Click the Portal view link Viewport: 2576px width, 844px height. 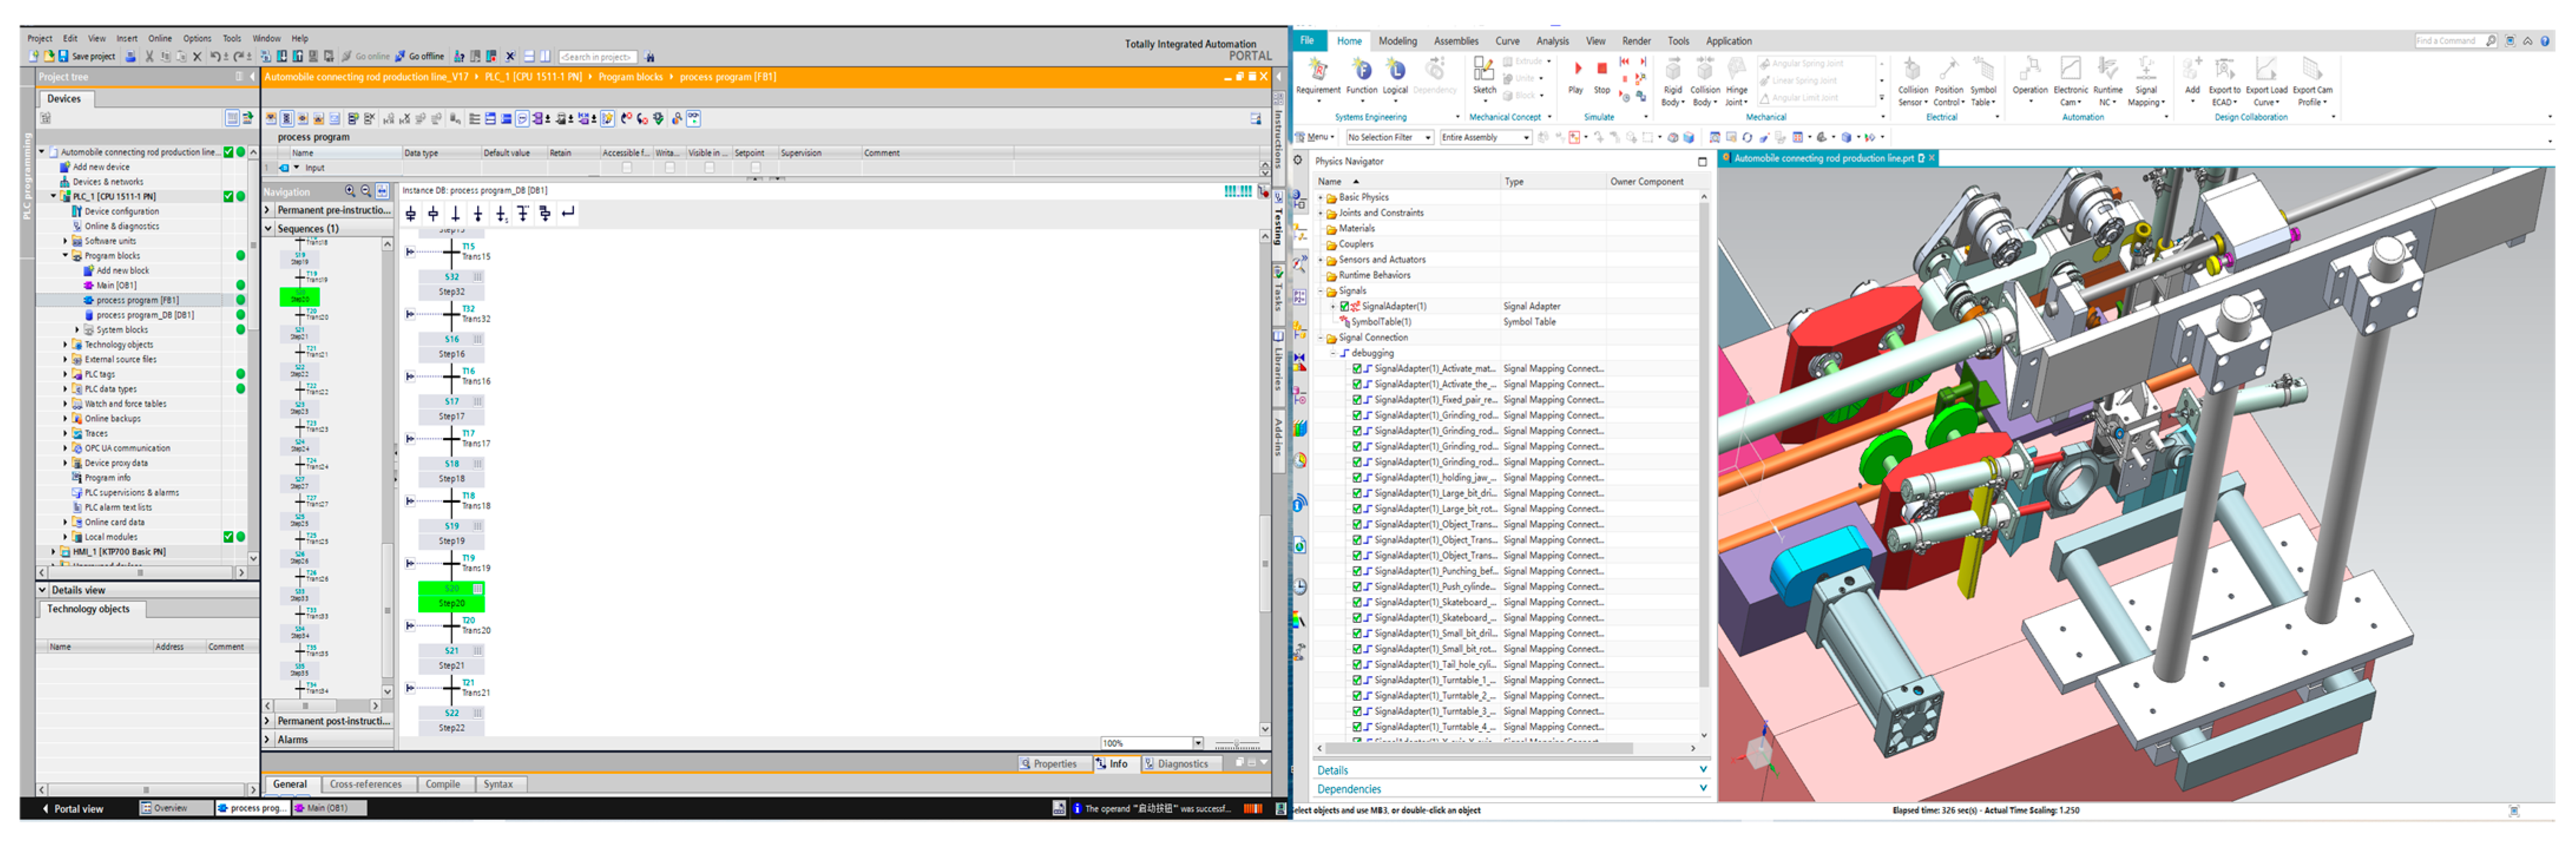tap(77, 809)
